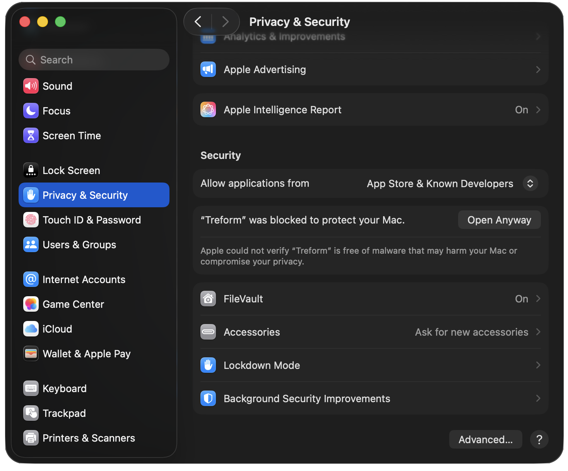
Task: Select Sound in the sidebar
Action: (x=94, y=86)
